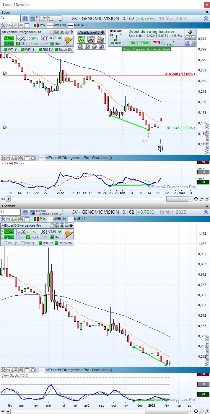Close the 1 Semaine panel with its X
This screenshot has width=210, height=414.
[207, 206]
